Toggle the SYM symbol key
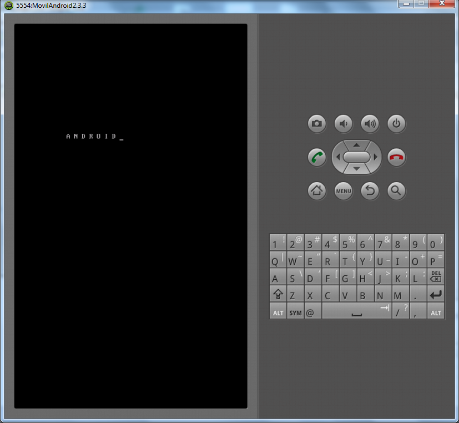 pos(295,311)
